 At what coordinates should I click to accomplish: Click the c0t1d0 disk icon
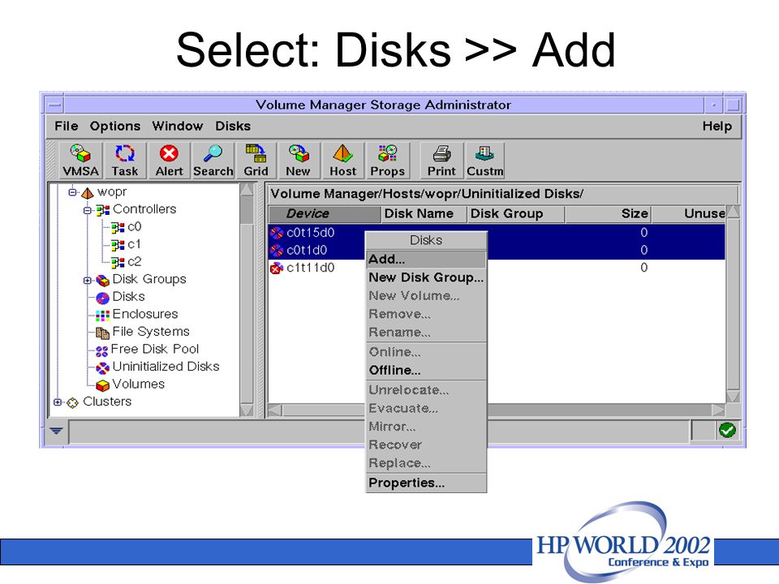click(x=276, y=251)
